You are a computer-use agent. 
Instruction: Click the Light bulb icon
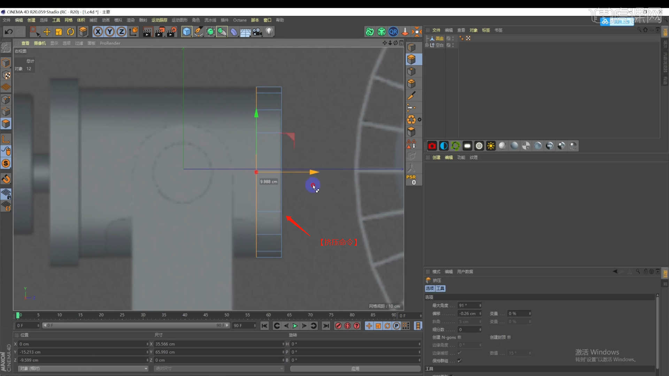click(269, 32)
